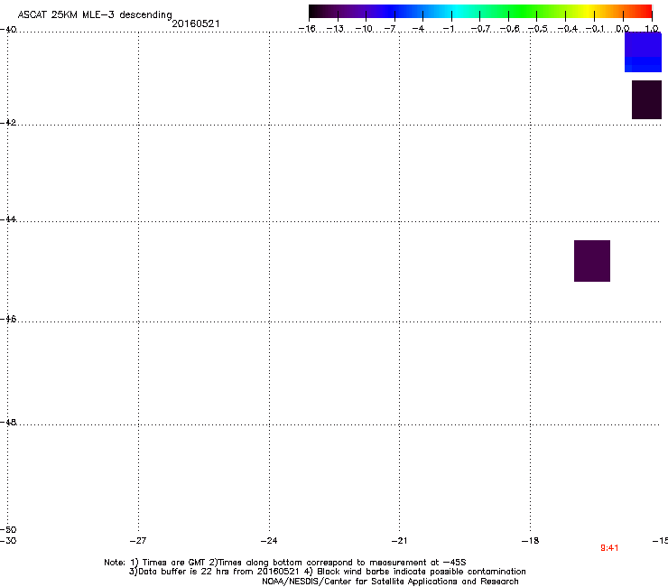Click the note line 'Times are GMT'
The height and width of the screenshot is (587, 668).
pos(284,563)
